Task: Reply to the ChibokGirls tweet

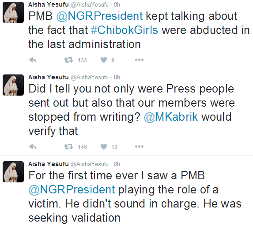Action: (x=33, y=60)
